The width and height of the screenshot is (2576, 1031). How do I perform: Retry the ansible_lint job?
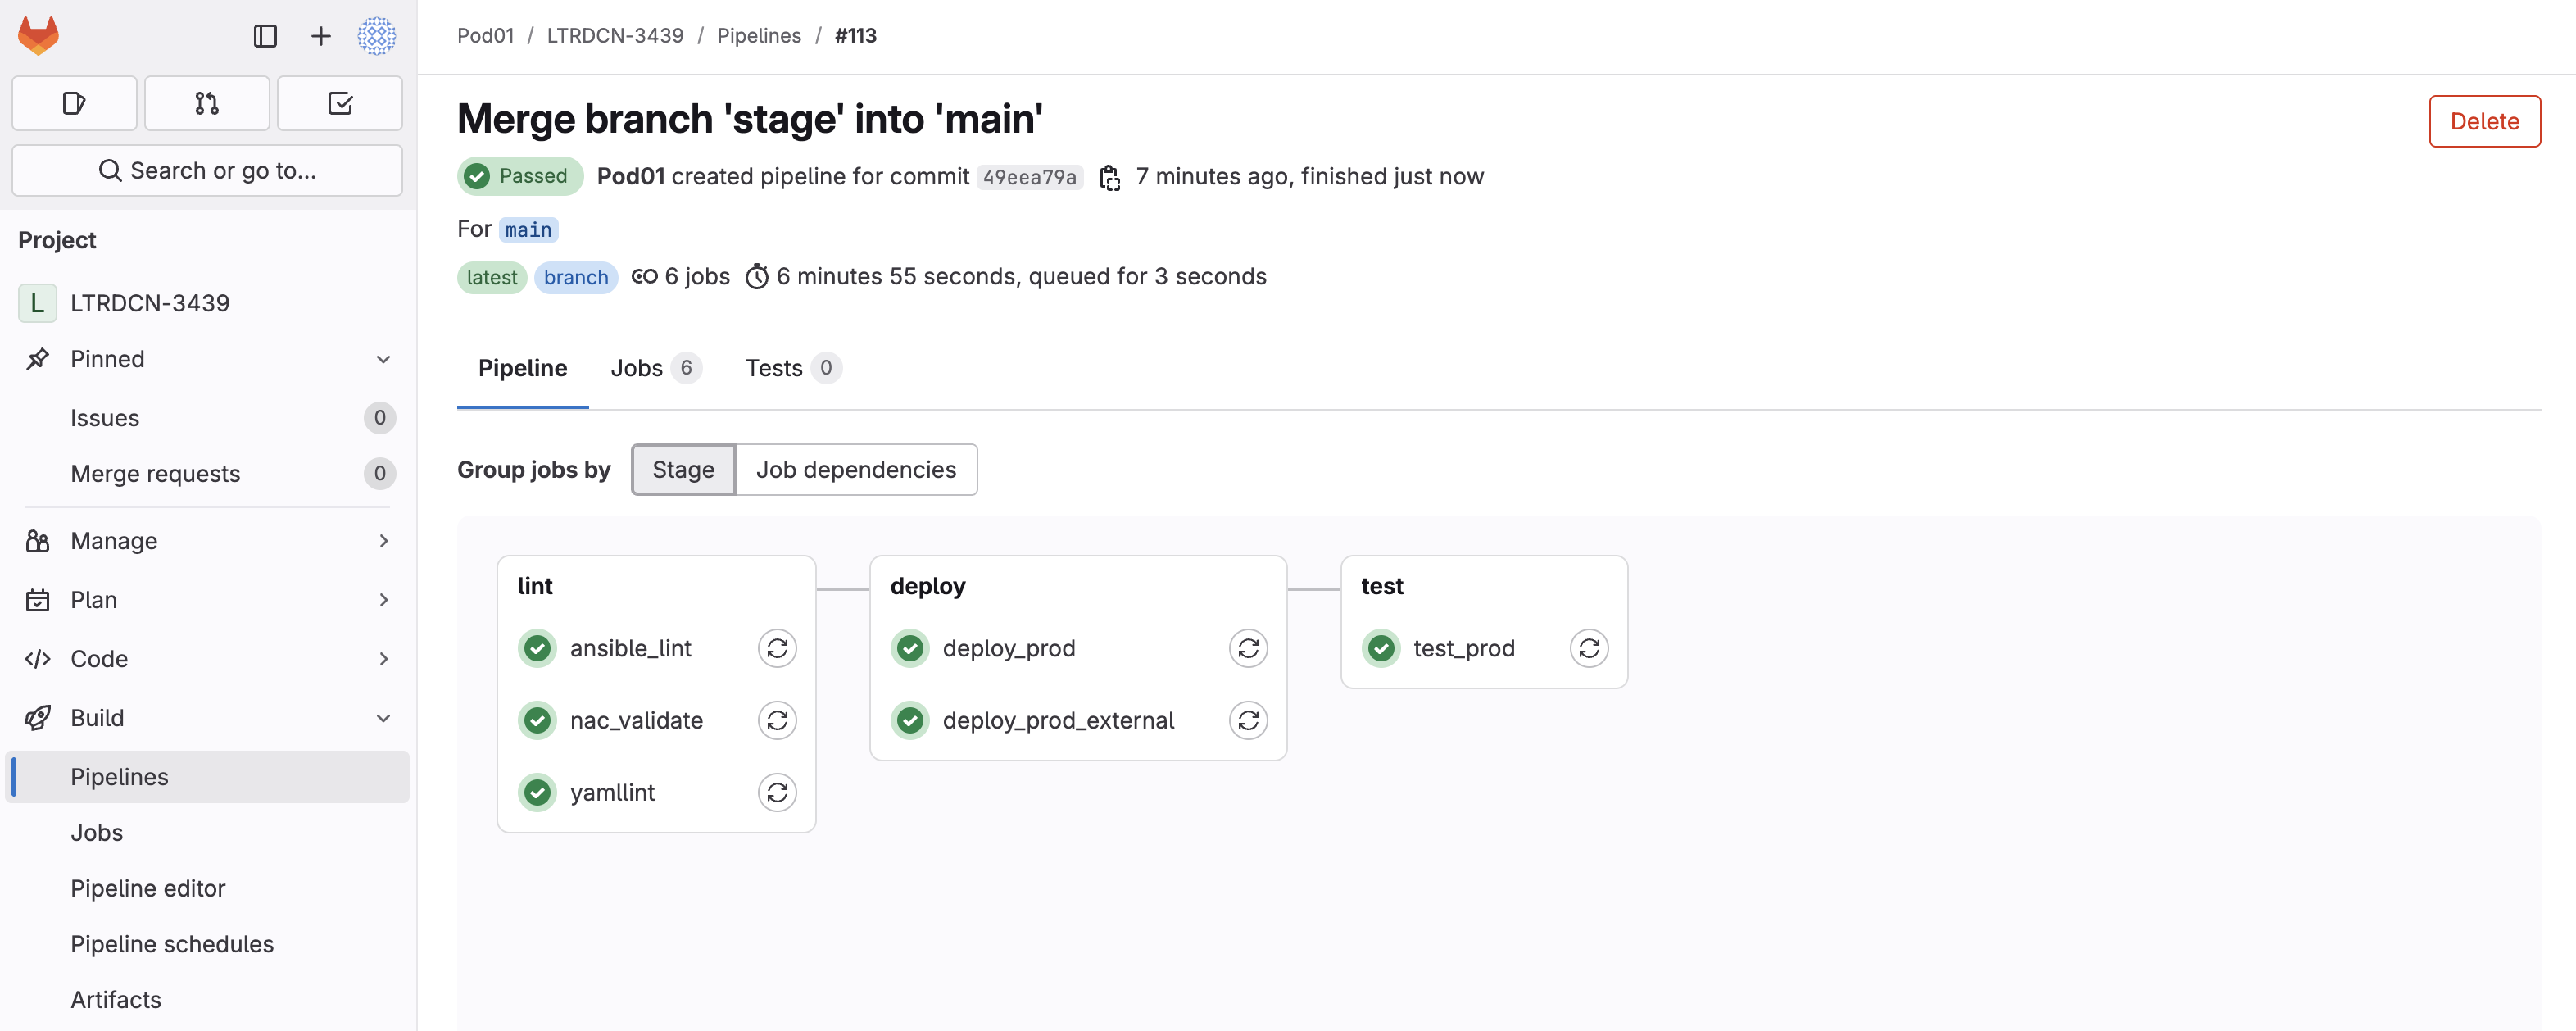[x=777, y=648]
